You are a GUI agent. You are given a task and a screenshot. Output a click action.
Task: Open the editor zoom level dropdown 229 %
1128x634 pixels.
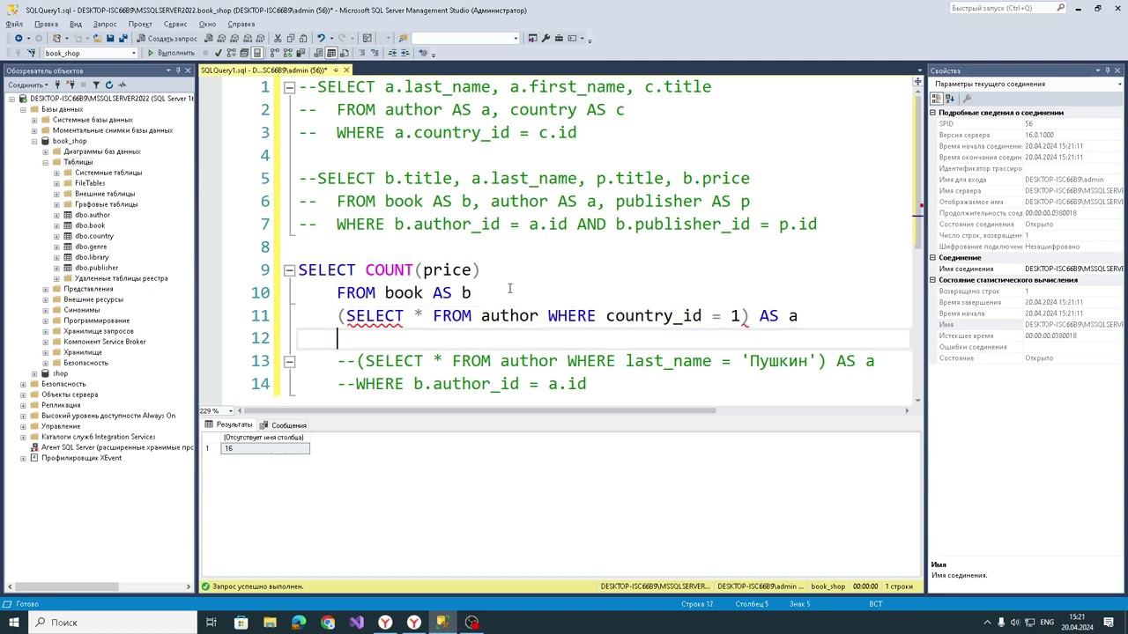tap(231, 411)
